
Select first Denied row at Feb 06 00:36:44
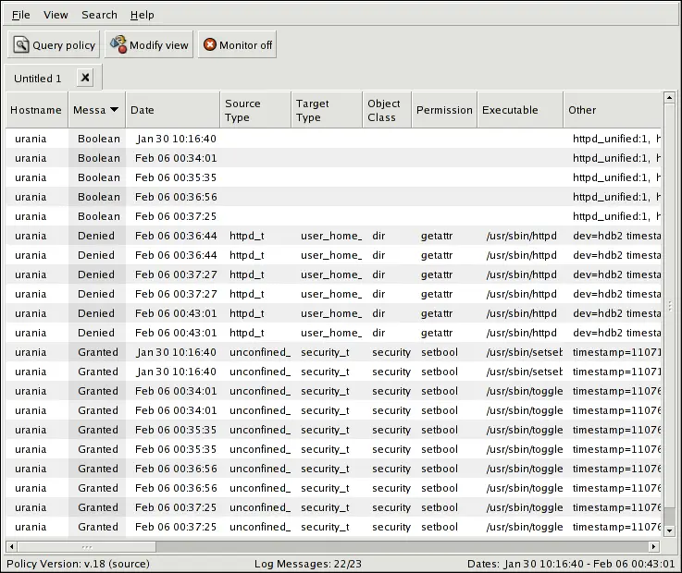tap(176, 236)
